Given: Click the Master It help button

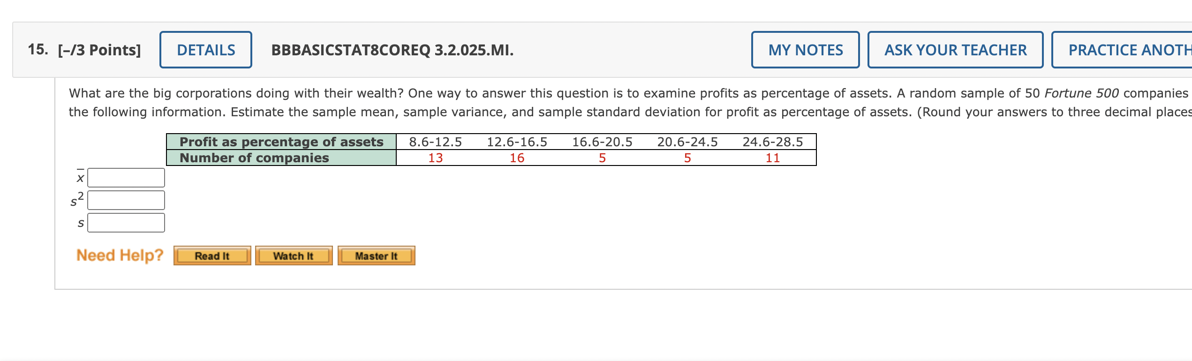Looking at the screenshot, I should click(377, 256).
